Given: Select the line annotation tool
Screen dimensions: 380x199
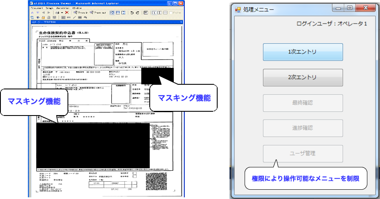Looking at the screenshot, I should (x=74, y=17).
